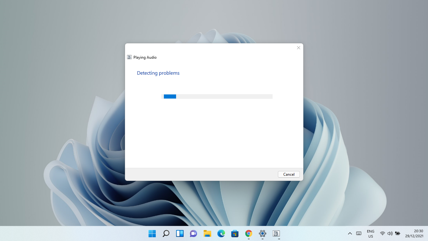Open Wi-Fi network status icon
Screen dimensions: 428x241
tap(383, 233)
